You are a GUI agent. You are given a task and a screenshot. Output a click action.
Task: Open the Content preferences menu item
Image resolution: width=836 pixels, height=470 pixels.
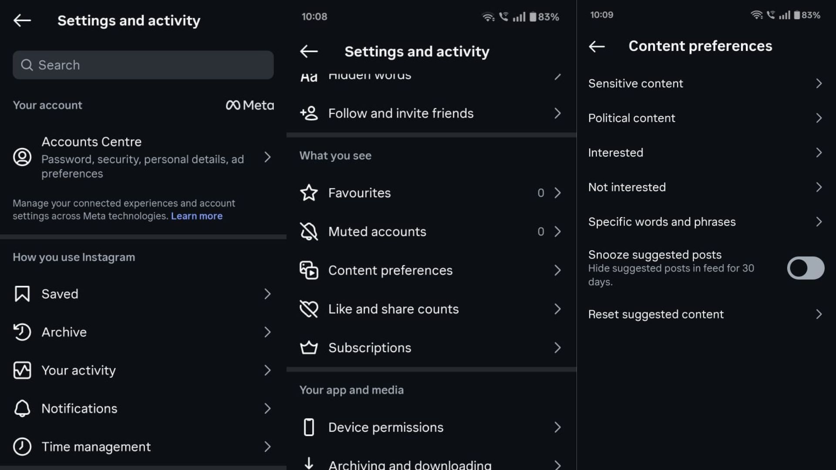(390, 270)
